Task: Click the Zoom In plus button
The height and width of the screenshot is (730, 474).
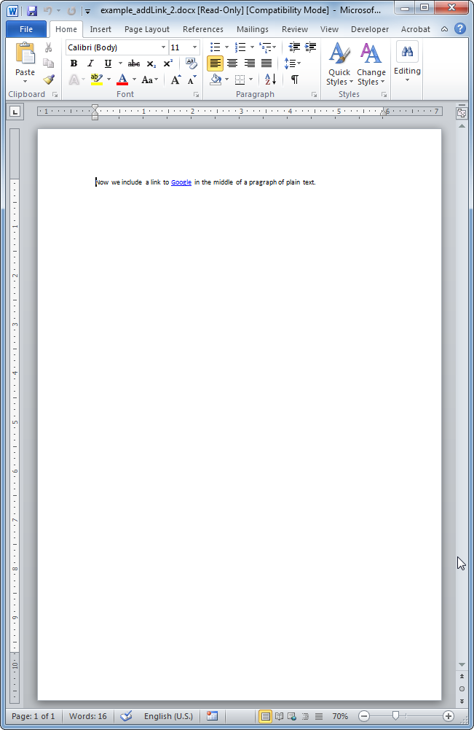Action: click(448, 716)
